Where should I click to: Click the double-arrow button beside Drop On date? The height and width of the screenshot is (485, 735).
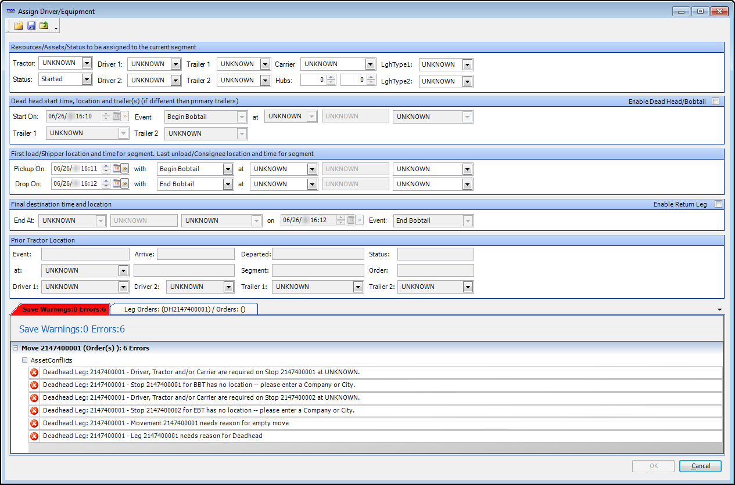[x=124, y=184]
